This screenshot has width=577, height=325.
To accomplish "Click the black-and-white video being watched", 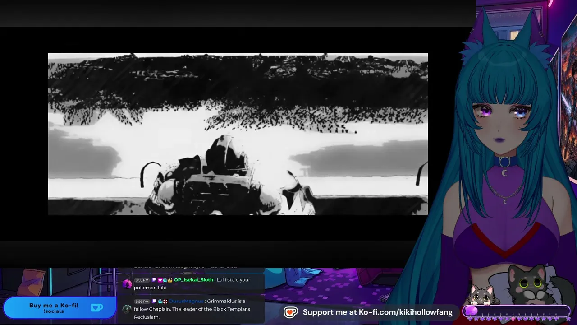I will [x=238, y=134].
